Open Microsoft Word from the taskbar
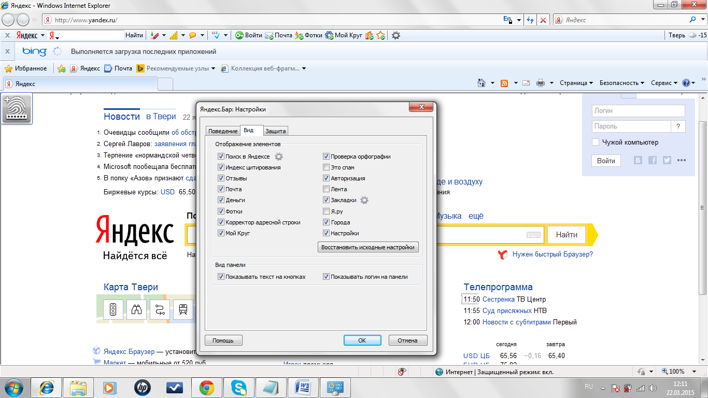This screenshot has width=708, height=398. click(303, 388)
